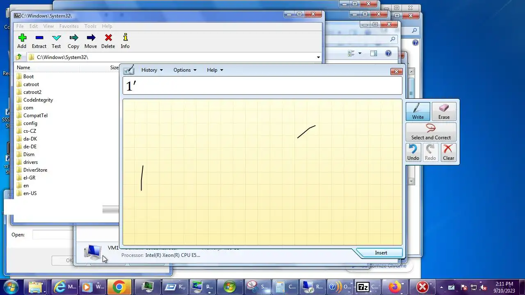Open the Help dropdown in Math Input Panel
The height and width of the screenshot is (295, 525).
pos(215,70)
